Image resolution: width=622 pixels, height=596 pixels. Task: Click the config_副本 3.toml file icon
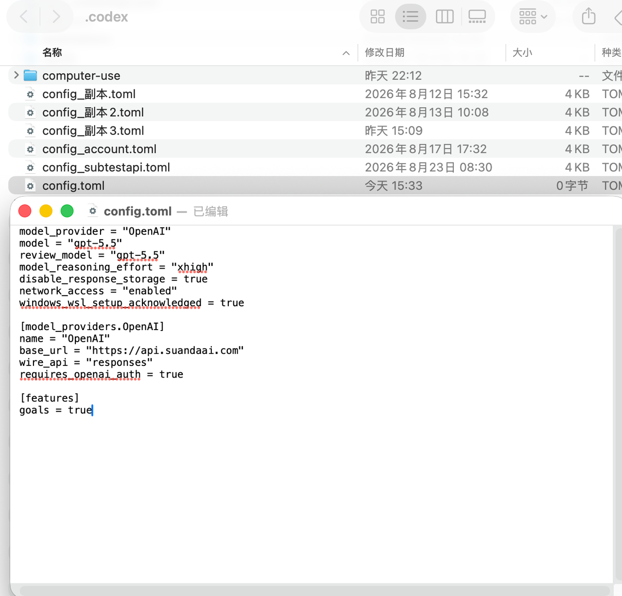31,131
